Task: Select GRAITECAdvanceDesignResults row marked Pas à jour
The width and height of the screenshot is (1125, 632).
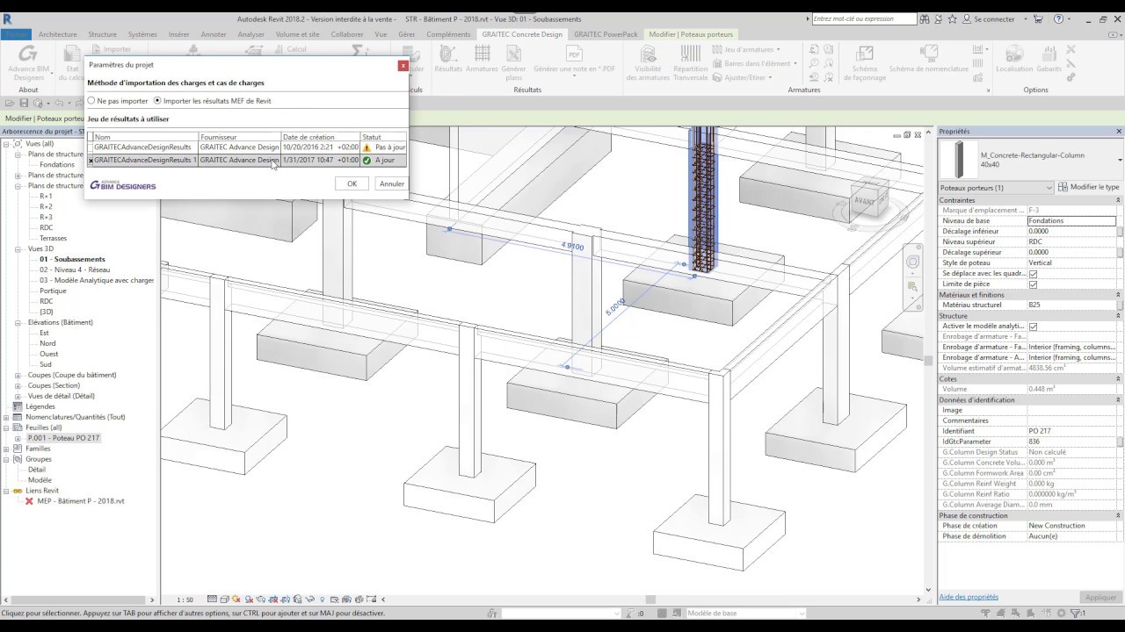Action: 247,147
